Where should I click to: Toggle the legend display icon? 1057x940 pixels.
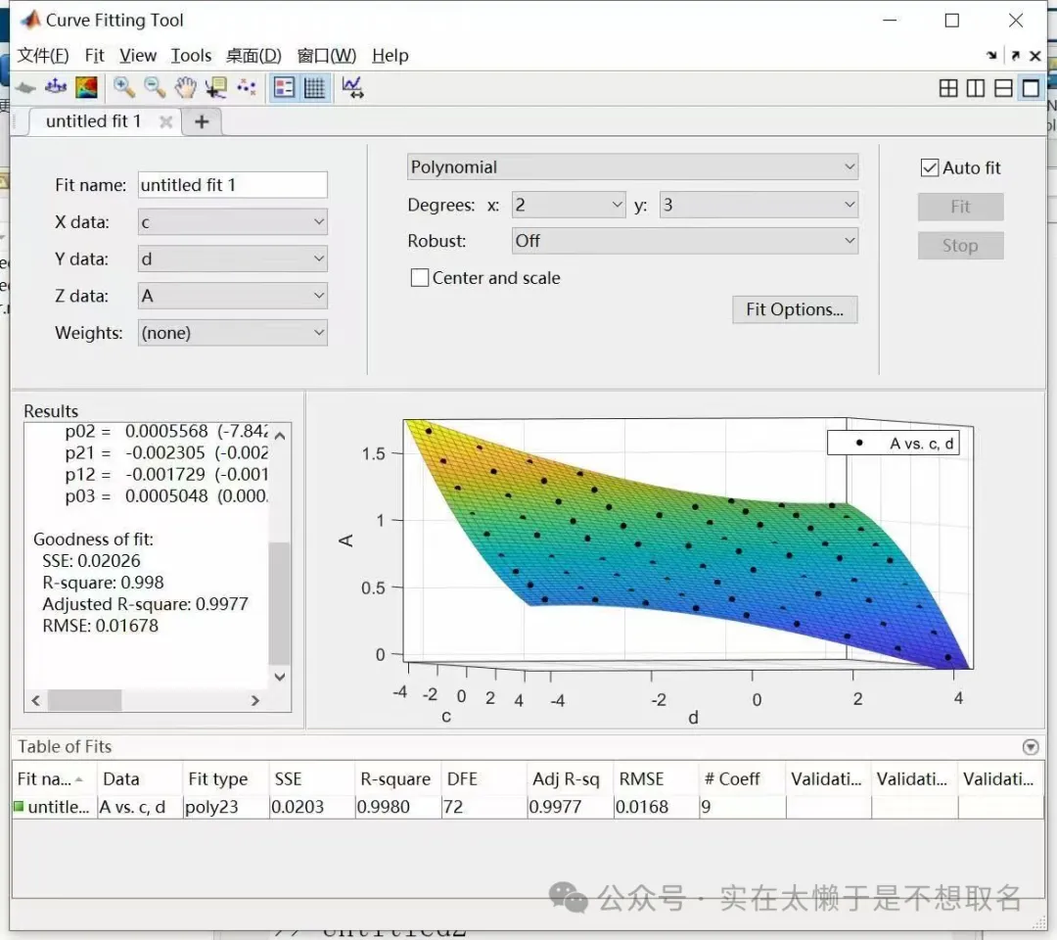pyautogui.click(x=285, y=87)
